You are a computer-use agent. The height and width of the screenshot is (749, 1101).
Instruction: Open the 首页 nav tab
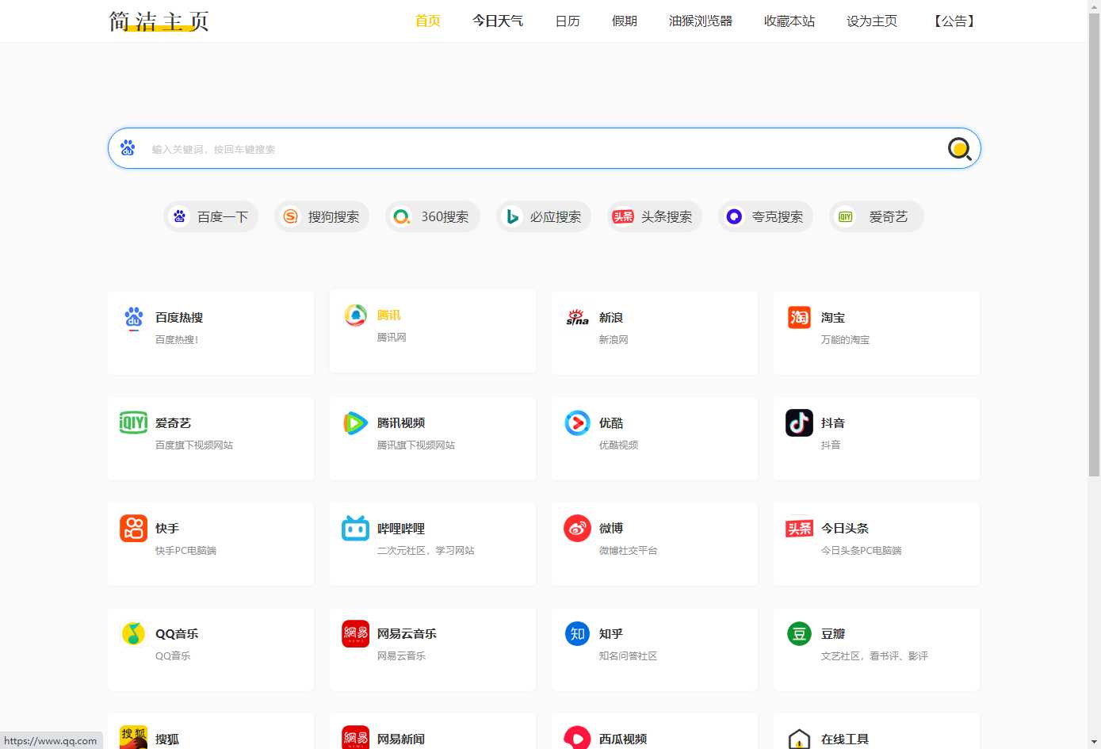pos(428,21)
